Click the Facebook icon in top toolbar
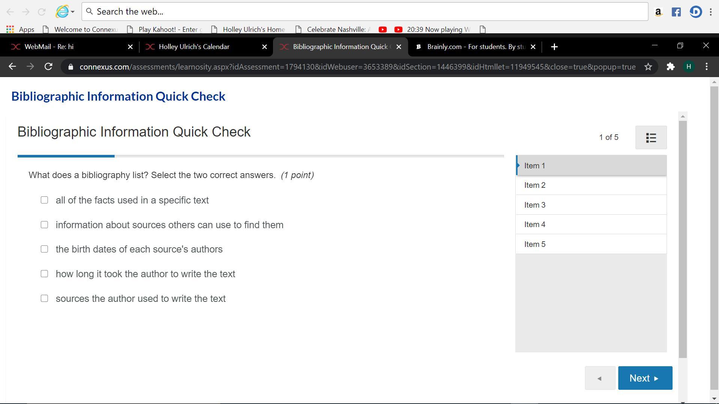Image resolution: width=719 pixels, height=404 pixels. click(x=676, y=12)
